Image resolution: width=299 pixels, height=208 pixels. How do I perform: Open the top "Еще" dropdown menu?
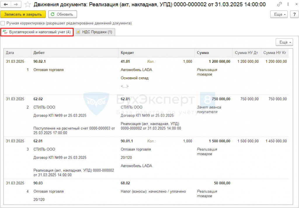(x=279, y=14)
